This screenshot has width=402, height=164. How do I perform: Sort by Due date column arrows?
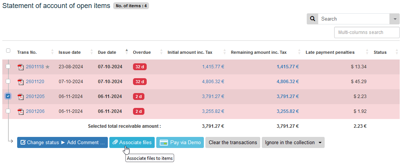(x=127, y=52)
